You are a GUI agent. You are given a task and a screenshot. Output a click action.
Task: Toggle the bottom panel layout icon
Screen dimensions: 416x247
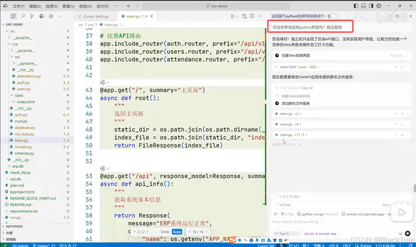tap(363, 6)
